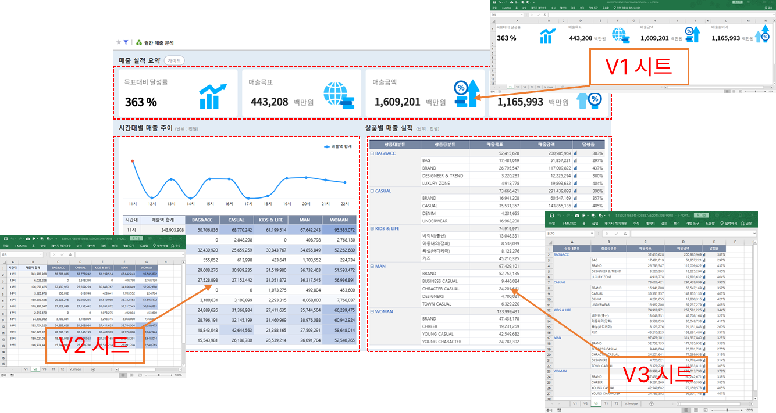Click the favorite star icon in dashboard header
Image resolution: width=776 pixels, height=413 pixels.
[x=119, y=42]
